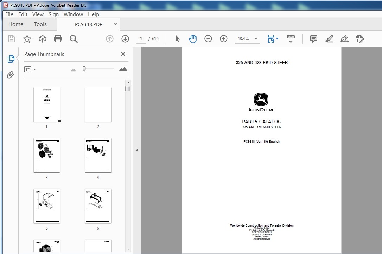382x254 pixels.
Task: Add this PDF to favorites
Action: pos(27,39)
